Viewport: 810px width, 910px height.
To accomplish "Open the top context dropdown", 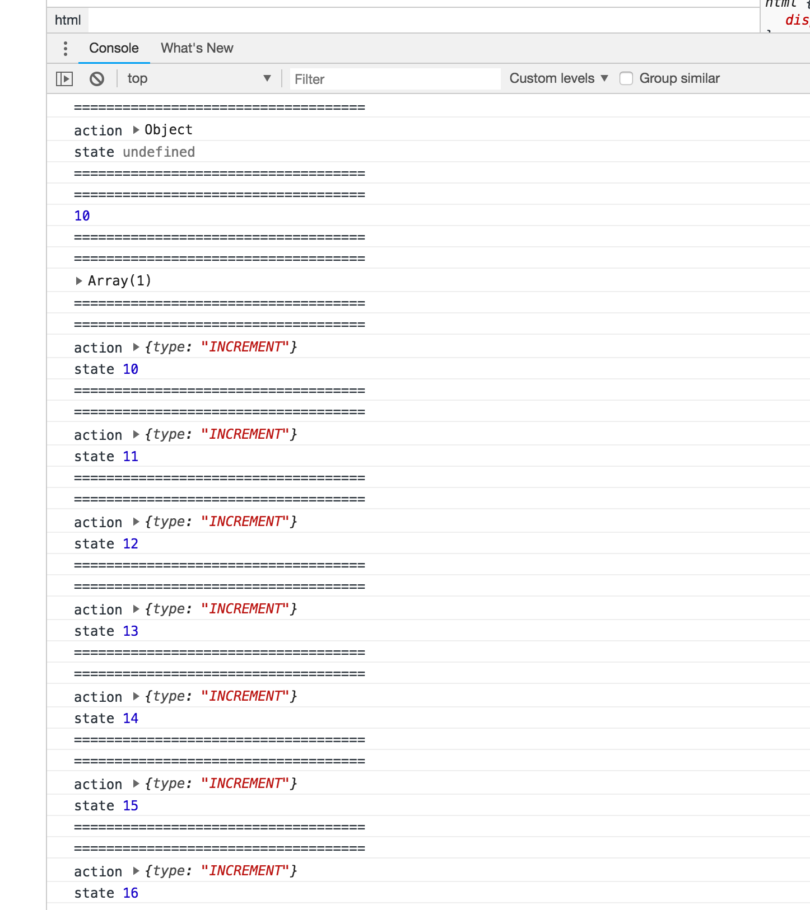I will pos(199,78).
